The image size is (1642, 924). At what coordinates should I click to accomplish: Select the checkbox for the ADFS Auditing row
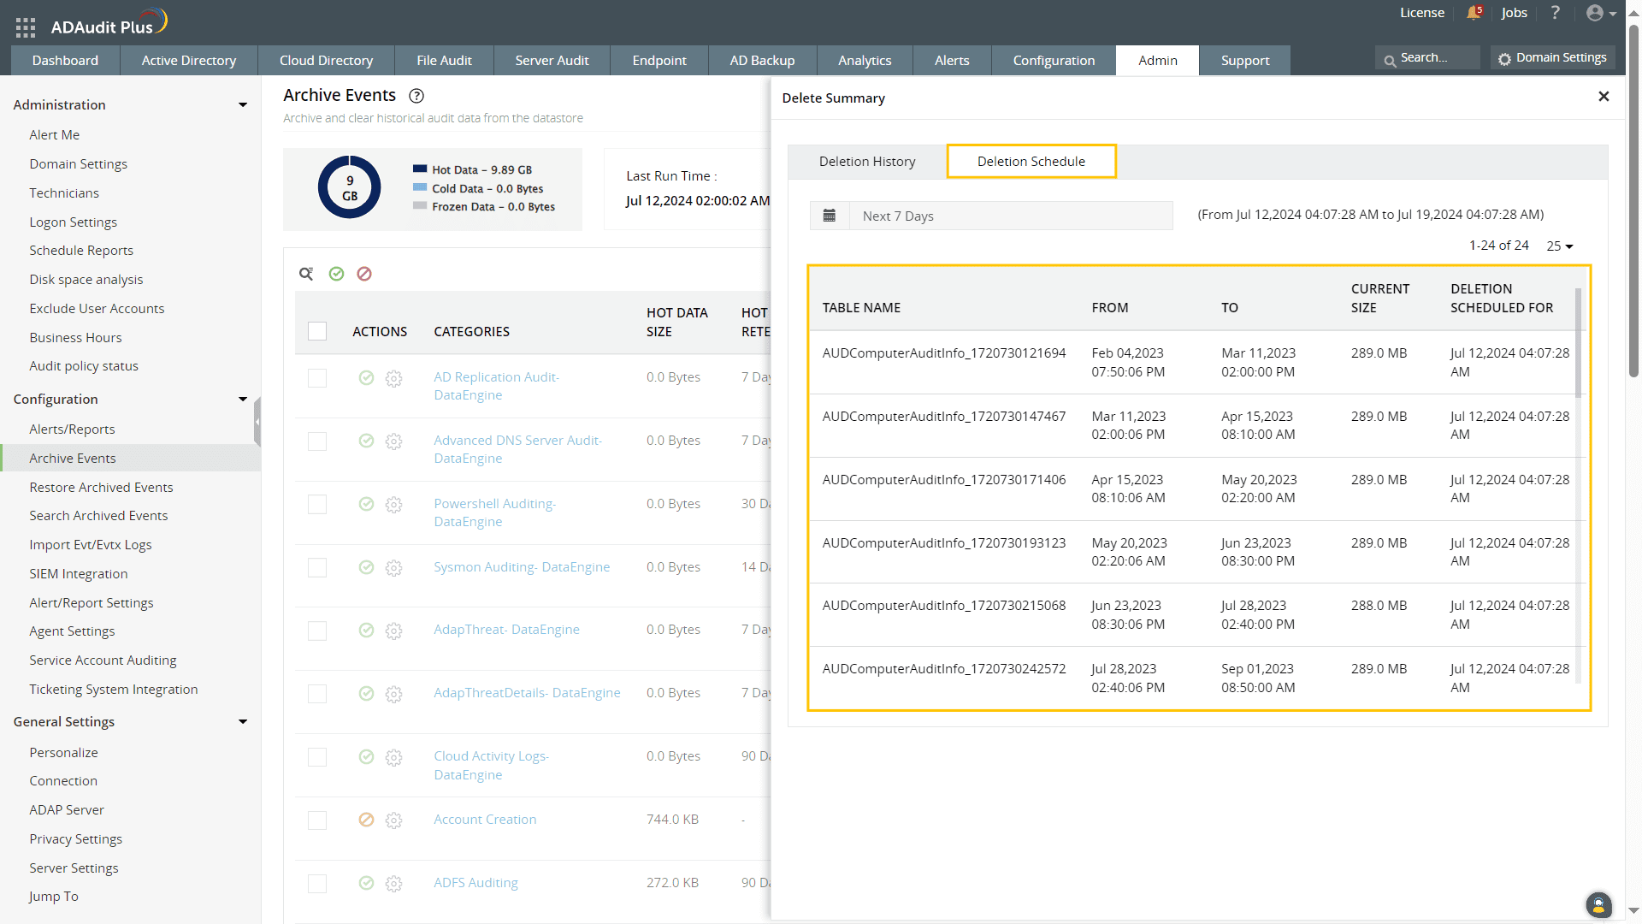pos(317,884)
